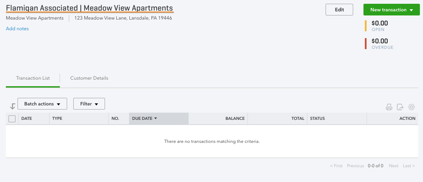Select all transactions checkbox
The height and width of the screenshot is (182, 423).
[x=12, y=118]
